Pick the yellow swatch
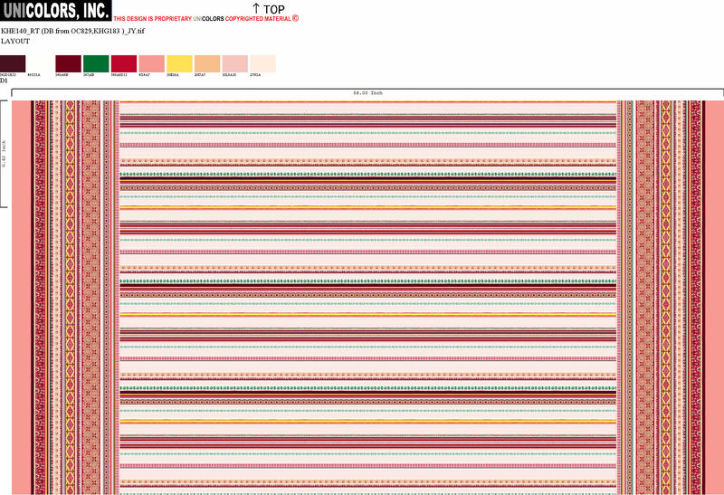Viewport: 724px width, 495px height. tap(179, 63)
